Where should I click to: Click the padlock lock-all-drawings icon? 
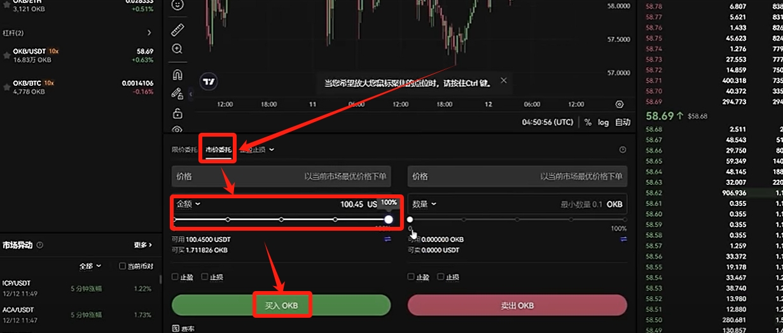pyautogui.click(x=177, y=114)
